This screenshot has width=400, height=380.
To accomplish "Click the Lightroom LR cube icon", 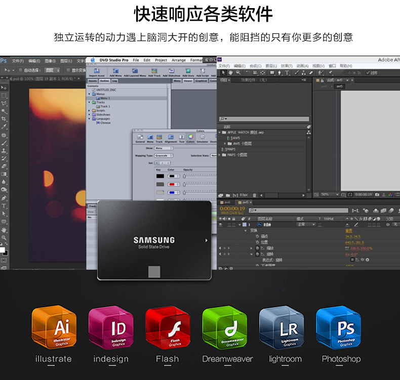I will (x=282, y=327).
